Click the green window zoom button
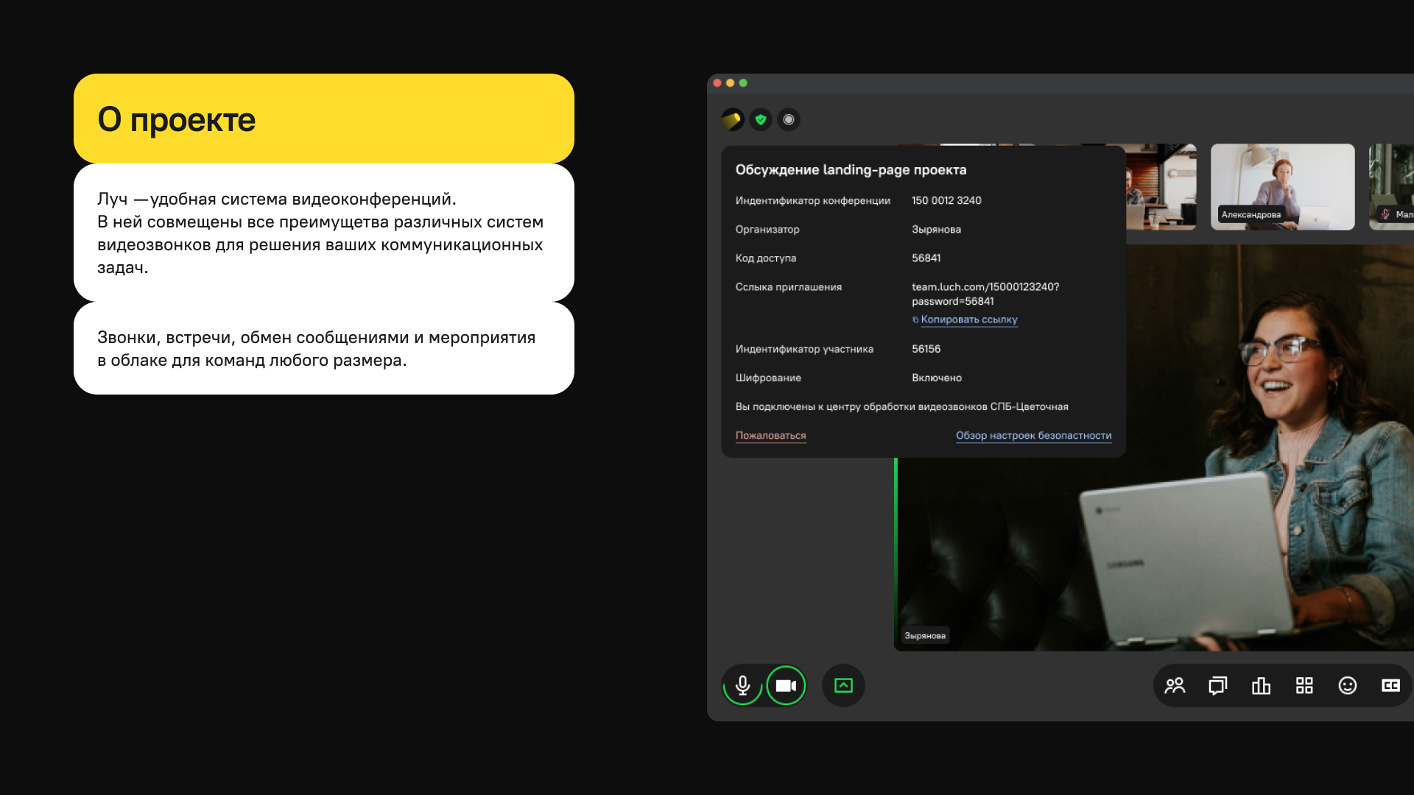The image size is (1414, 795). tap(743, 83)
